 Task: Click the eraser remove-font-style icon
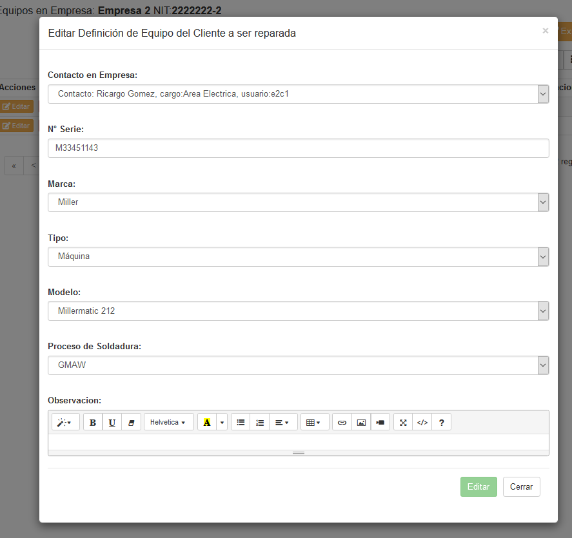131,423
